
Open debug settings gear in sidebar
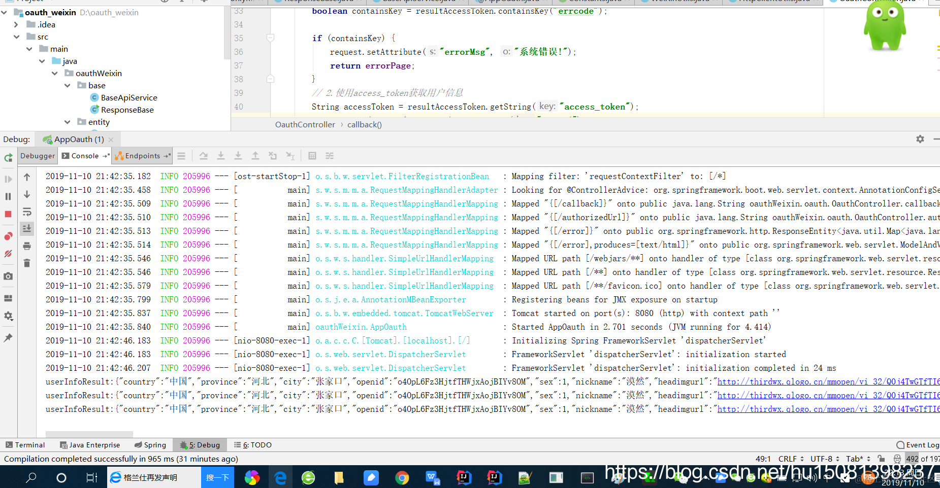(8, 316)
